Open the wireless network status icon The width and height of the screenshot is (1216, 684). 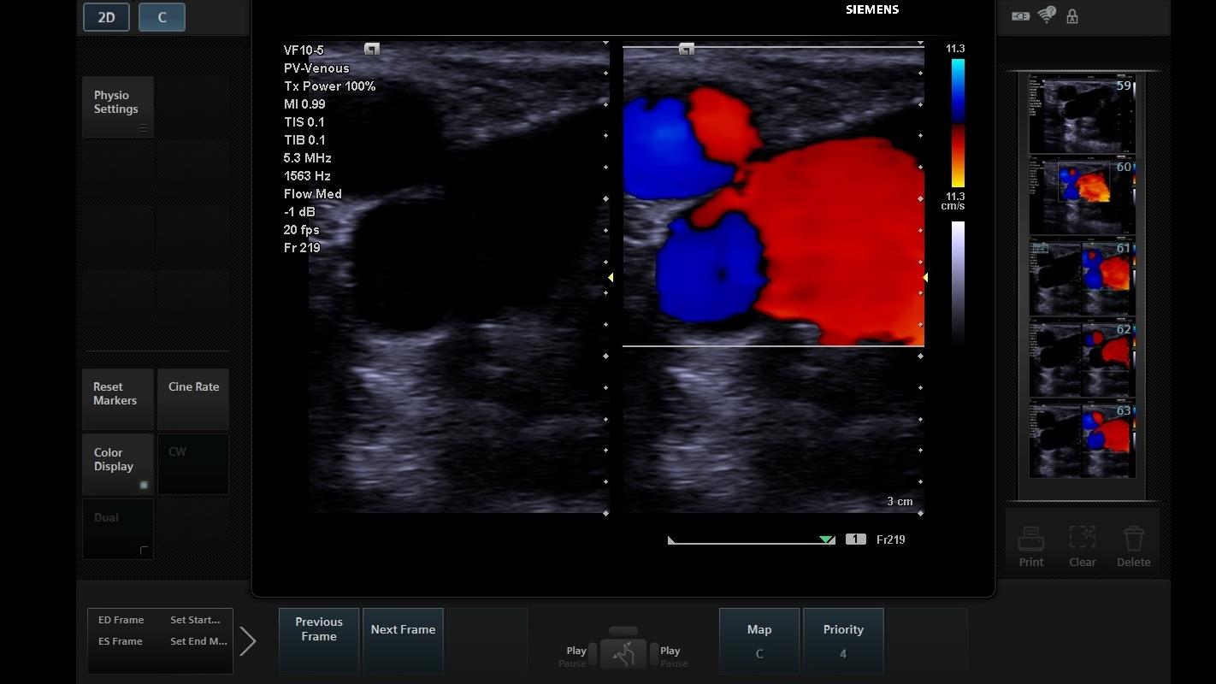pyautogui.click(x=1045, y=15)
